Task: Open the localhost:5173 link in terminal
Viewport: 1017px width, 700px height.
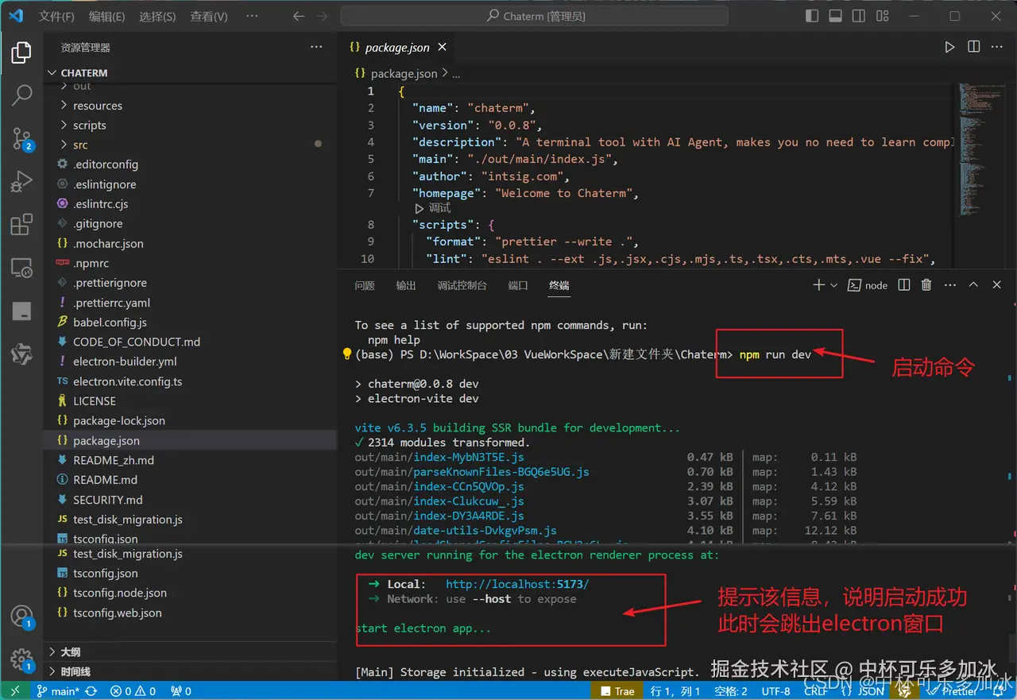Action: 517,584
